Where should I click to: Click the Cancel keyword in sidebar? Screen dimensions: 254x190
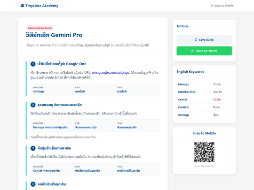[x=183, y=99]
